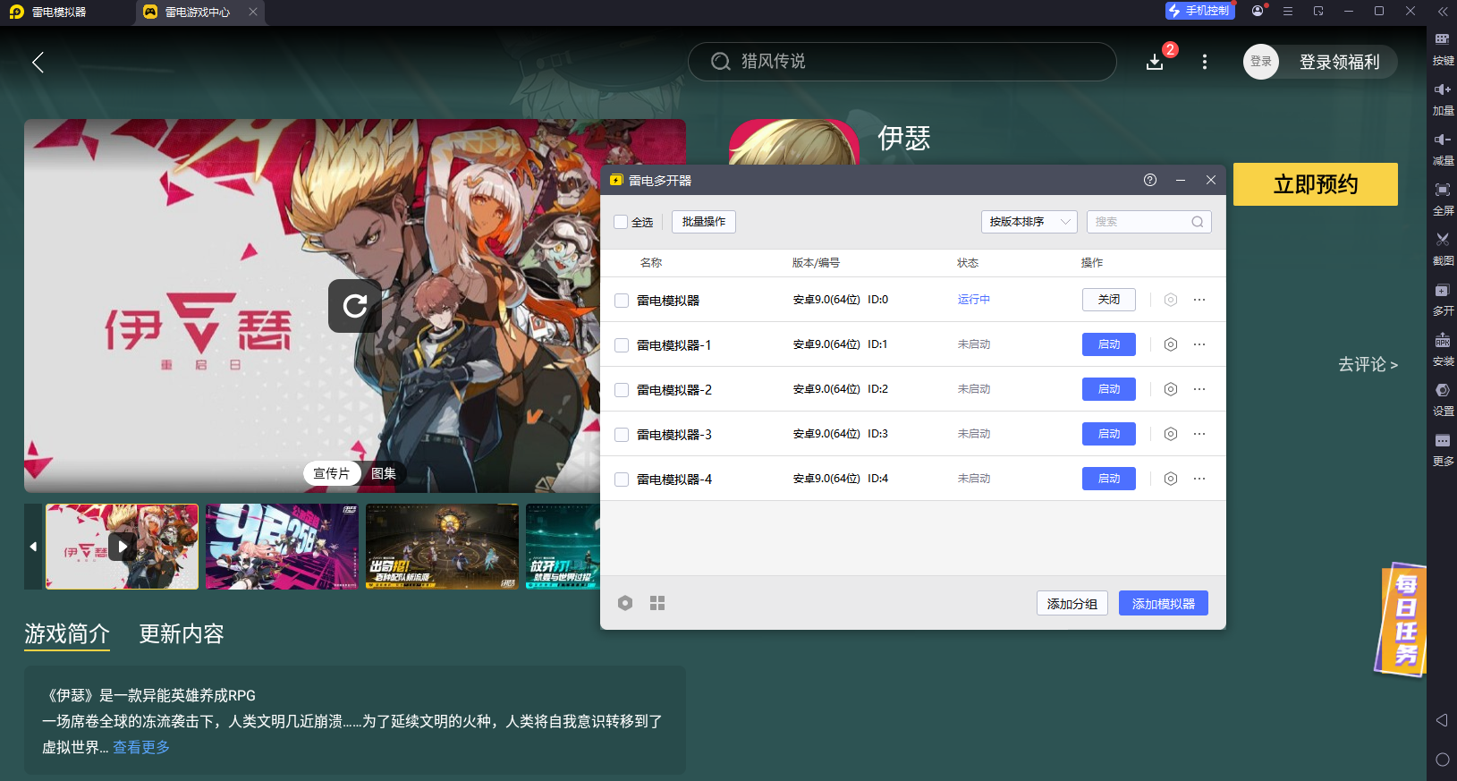
Task: Increase volume with the 加量 sidebar icon
Action: (x=1443, y=98)
